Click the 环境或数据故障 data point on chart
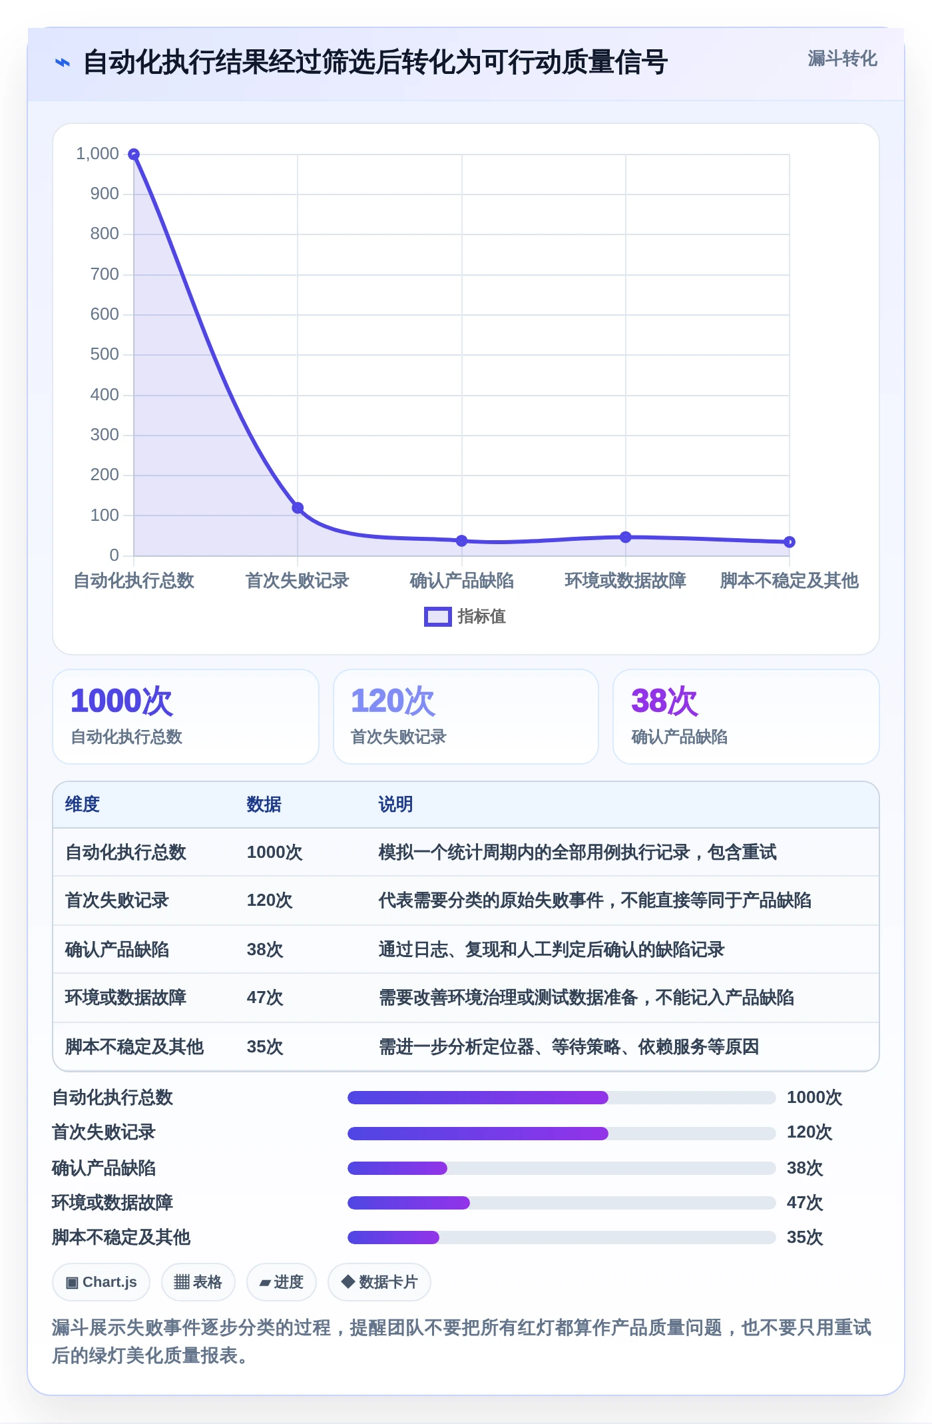Image resolution: width=932 pixels, height=1424 pixels. pyautogui.click(x=625, y=537)
